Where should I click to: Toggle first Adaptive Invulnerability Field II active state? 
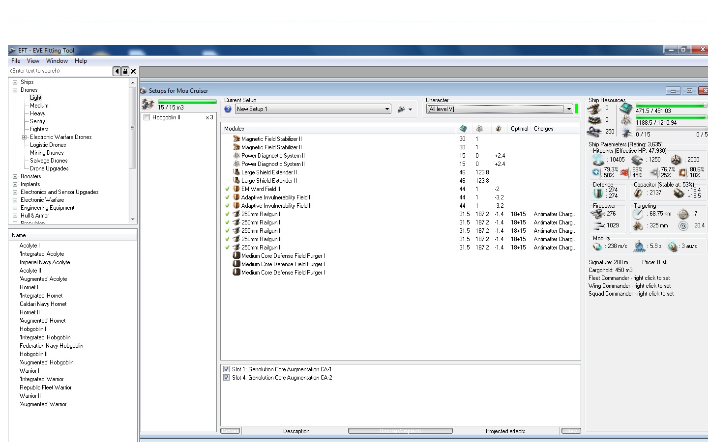(x=227, y=197)
